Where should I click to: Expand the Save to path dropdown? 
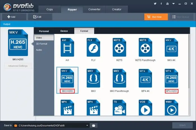point(87,126)
